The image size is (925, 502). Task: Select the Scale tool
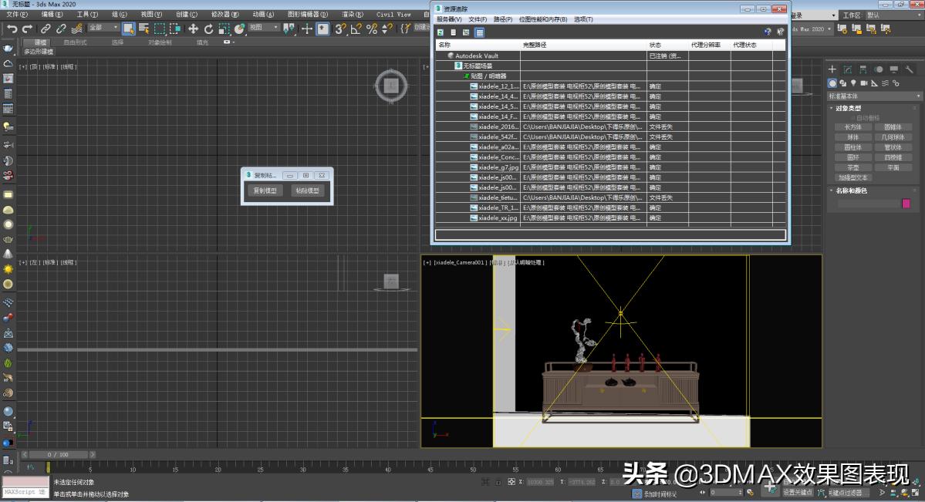click(x=224, y=28)
